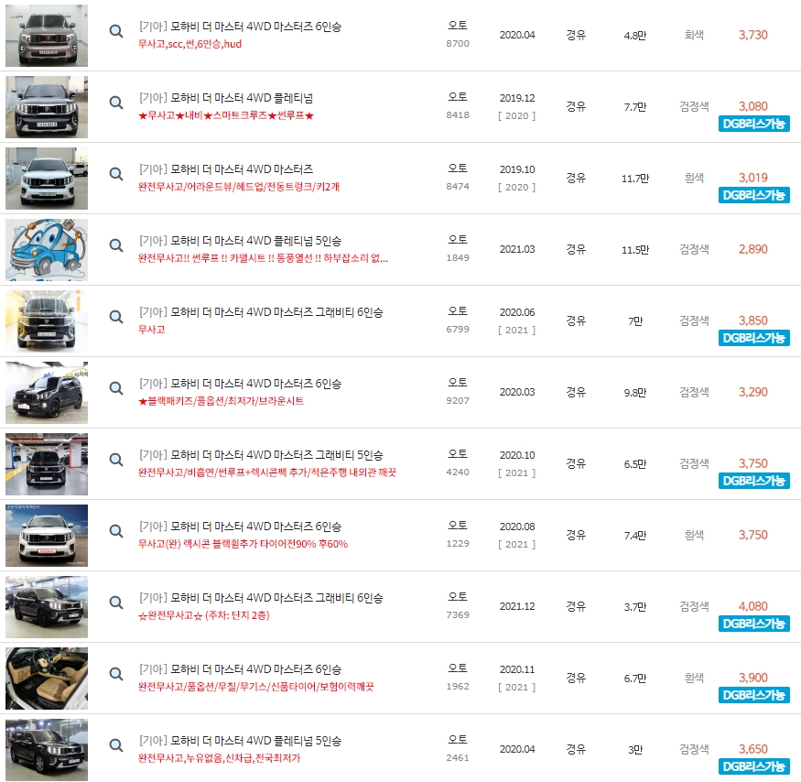Click DGB리스가능 badge under price 3,850

pos(754,338)
